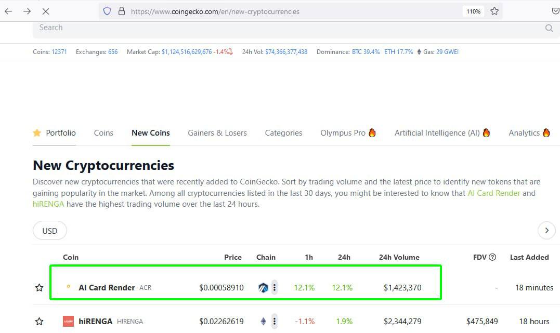
Task: Sort by the FDV column header
Action: (479, 257)
